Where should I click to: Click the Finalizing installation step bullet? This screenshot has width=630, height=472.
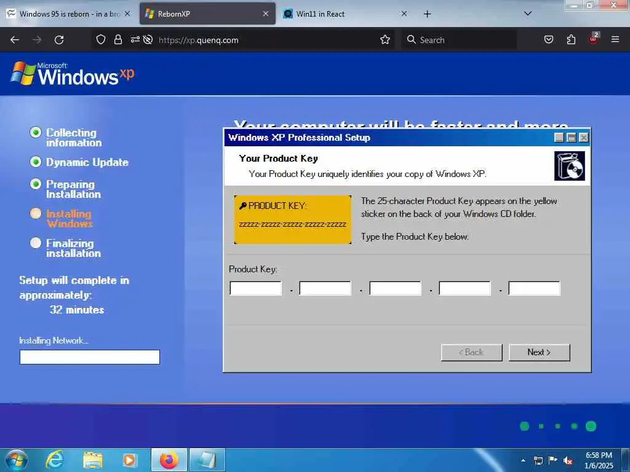click(x=36, y=243)
